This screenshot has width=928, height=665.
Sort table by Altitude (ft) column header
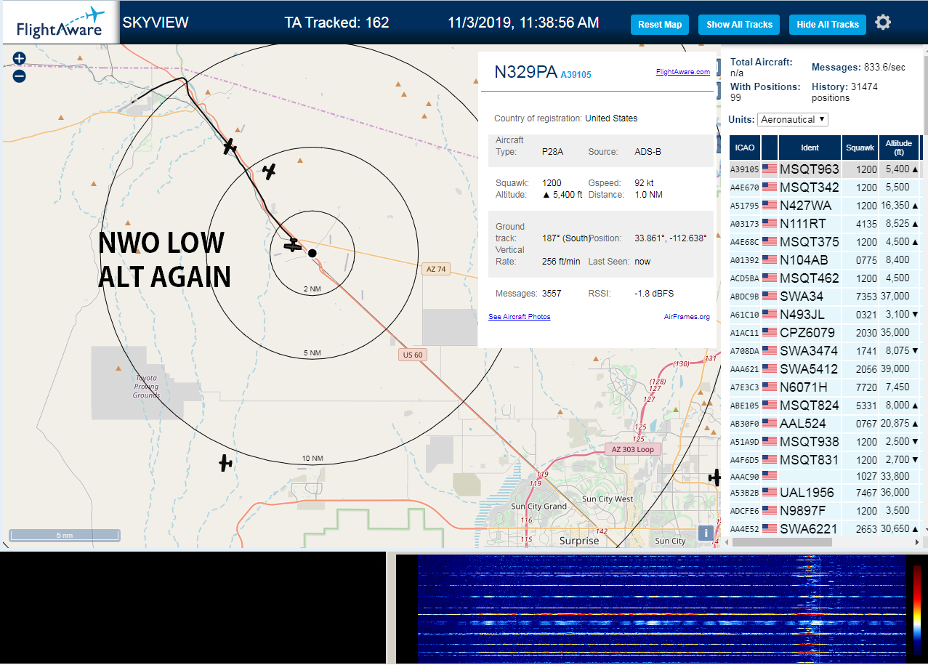click(x=898, y=148)
